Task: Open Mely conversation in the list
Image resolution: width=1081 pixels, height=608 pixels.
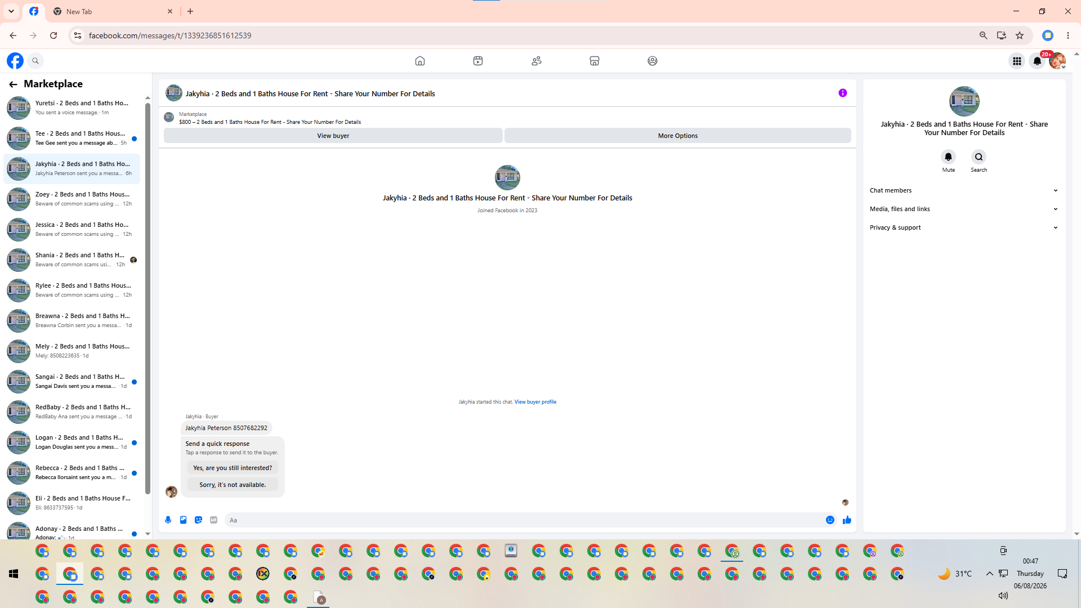Action: [72, 351]
